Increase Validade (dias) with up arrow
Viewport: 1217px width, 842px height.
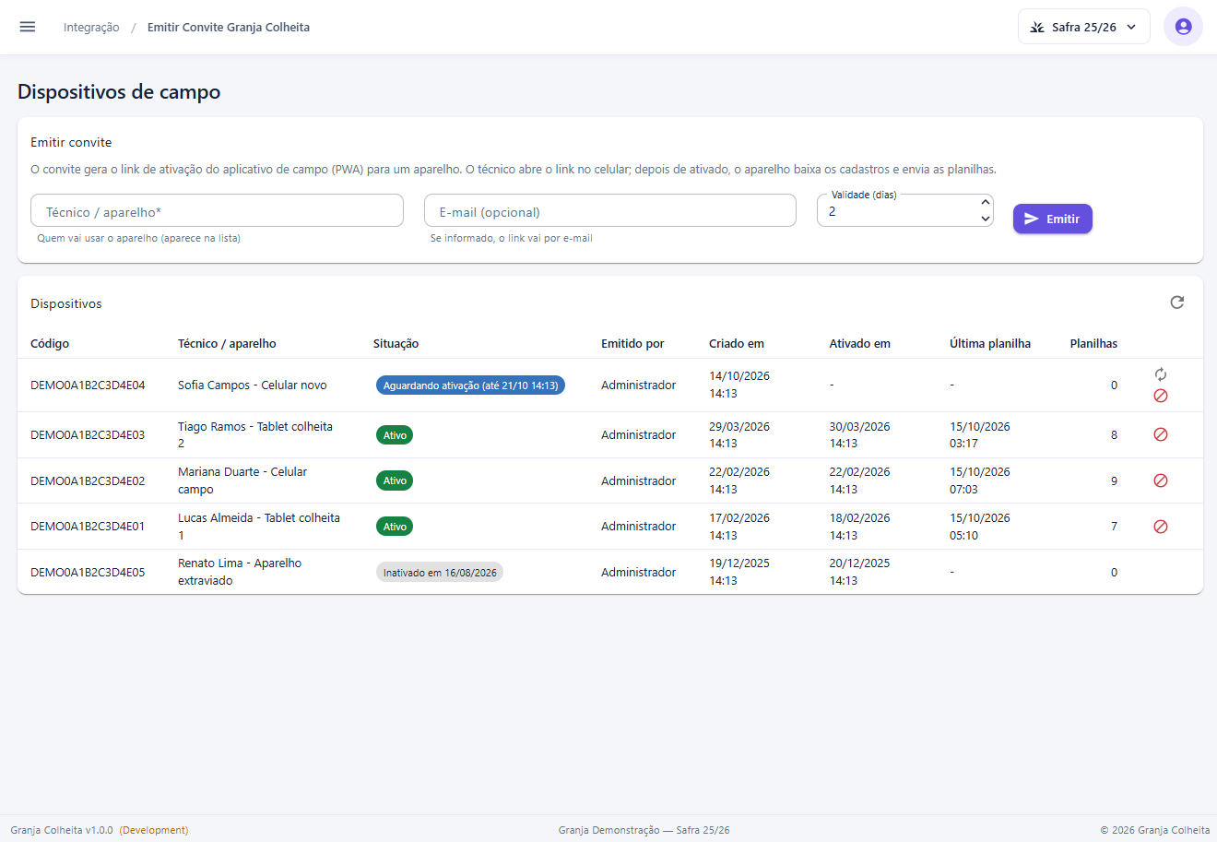click(x=986, y=203)
